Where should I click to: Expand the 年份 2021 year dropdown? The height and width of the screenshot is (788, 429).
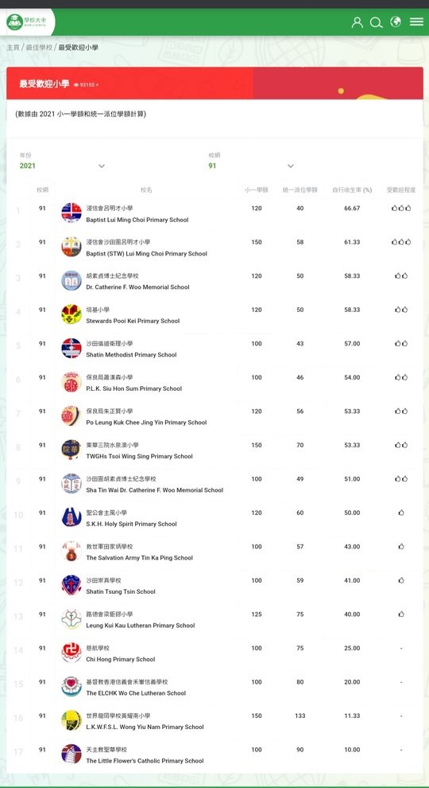point(62,166)
